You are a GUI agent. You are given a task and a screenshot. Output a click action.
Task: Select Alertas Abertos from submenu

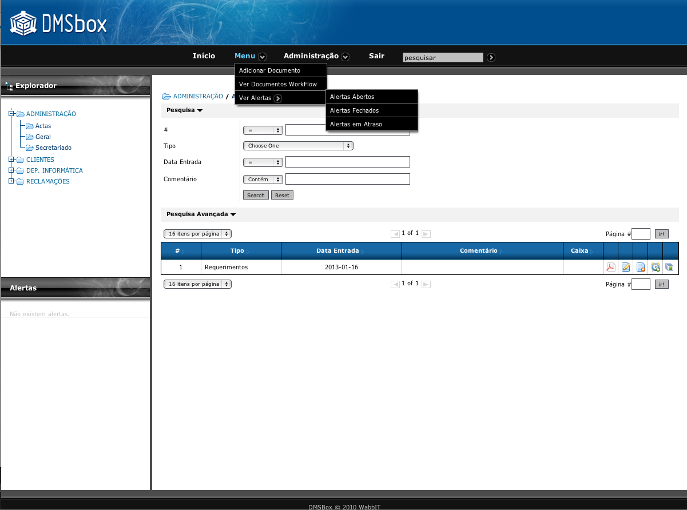tap(352, 97)
